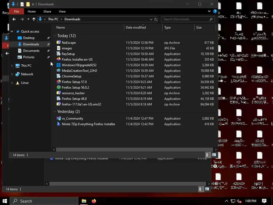The image size is (273, 205).
Task: Customize Quick Access Toolbar dropdown
Action: click(x=33, y=4)
